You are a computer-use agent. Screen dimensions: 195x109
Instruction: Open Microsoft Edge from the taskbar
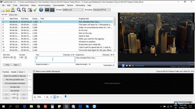[x=24, y=106]
